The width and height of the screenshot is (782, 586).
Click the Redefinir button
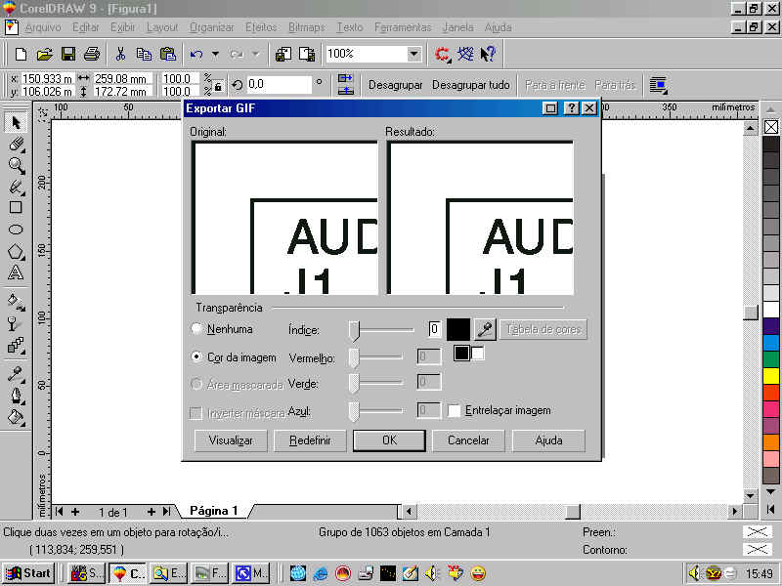click(x=310, y=440)
